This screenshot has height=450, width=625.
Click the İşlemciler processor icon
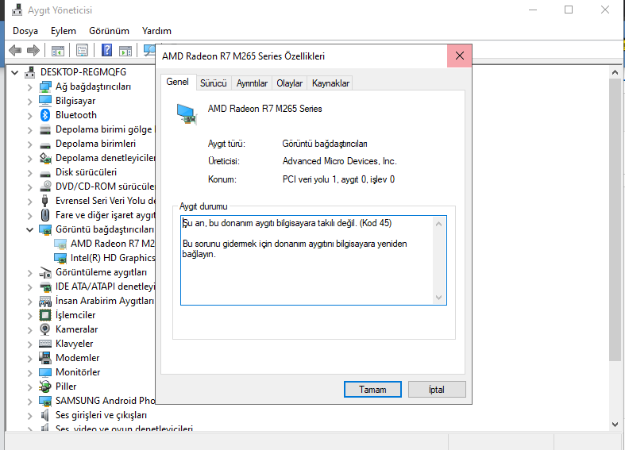pyautogui.click(x=45, y=315)
